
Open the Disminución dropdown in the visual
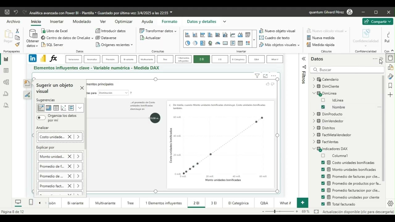(113, 93)
